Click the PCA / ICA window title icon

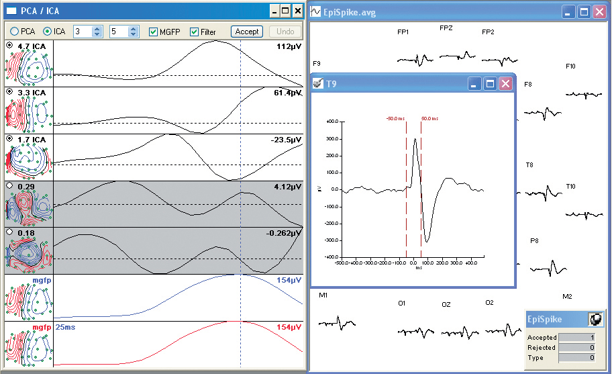point(11,11)
